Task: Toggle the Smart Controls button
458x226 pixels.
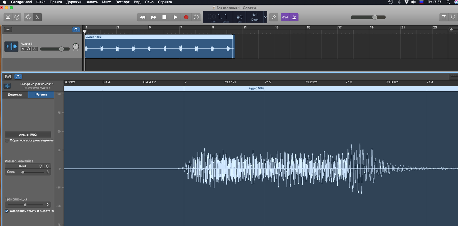Action: (28, 17)
